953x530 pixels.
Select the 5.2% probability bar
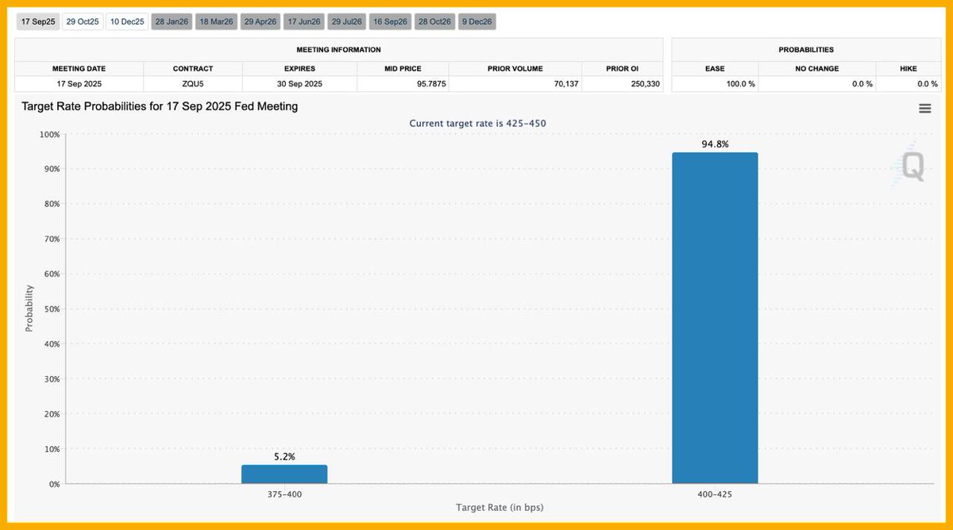pos(284,474)
